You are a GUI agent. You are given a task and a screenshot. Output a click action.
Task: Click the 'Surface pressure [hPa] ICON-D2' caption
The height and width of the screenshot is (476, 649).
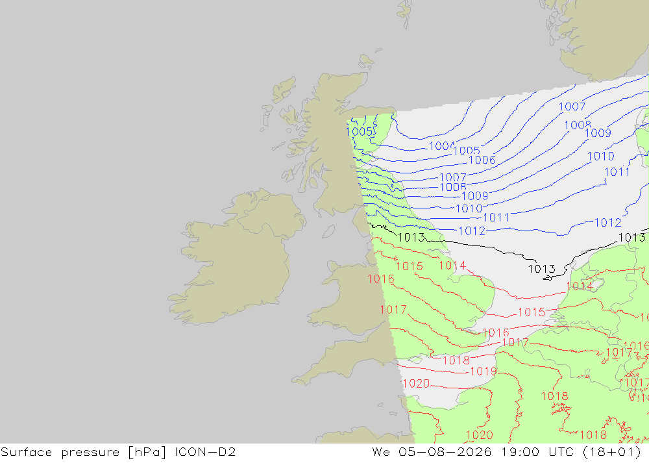[118, 452]
